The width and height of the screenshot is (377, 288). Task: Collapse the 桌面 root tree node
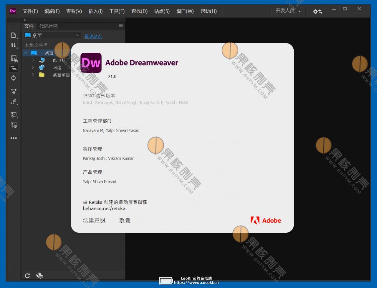26,53
